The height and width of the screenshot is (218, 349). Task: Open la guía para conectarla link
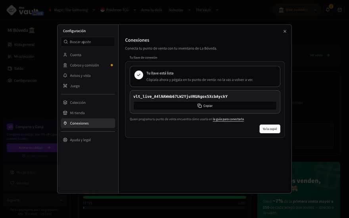click(228, 119)
